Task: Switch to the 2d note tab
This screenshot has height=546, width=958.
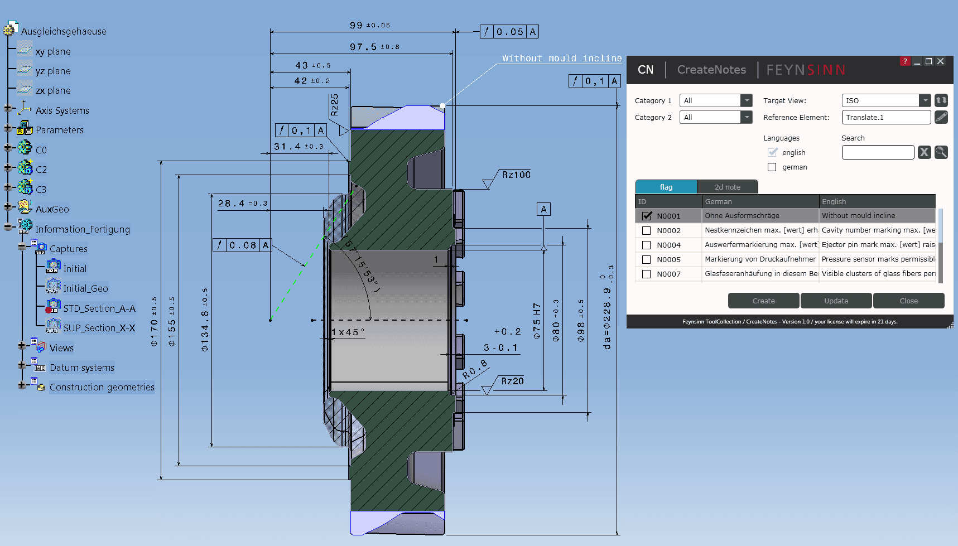Action: 728,187
